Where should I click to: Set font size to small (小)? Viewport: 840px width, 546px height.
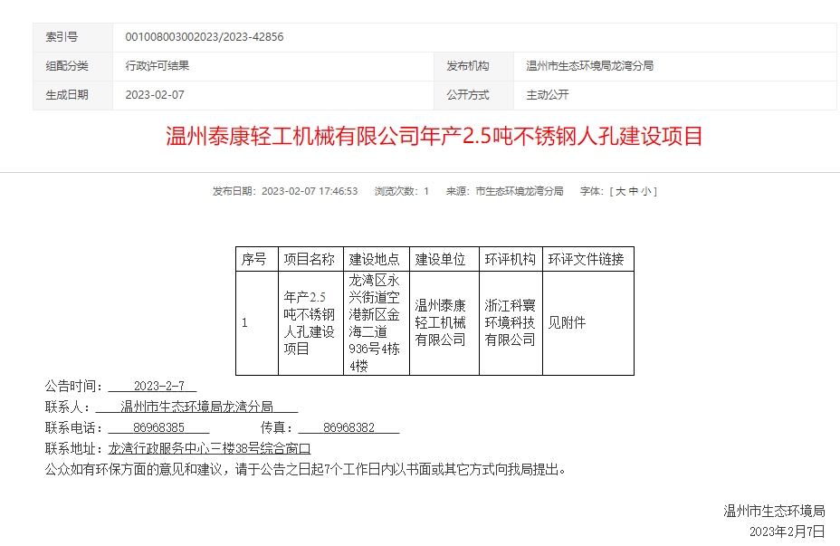tap(644, 191)
